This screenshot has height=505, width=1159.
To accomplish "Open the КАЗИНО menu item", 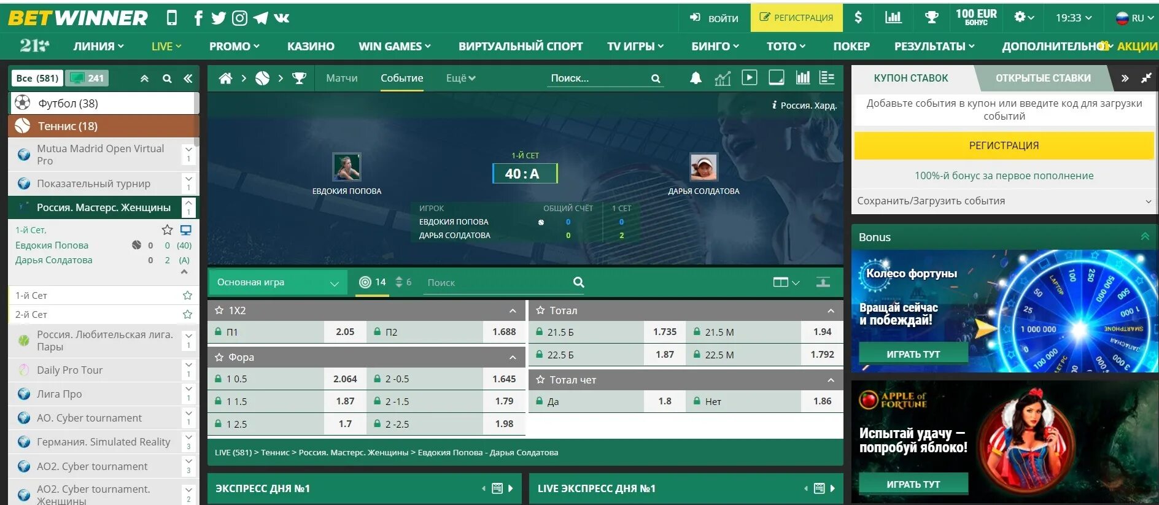I will click(x=311, y=46).
